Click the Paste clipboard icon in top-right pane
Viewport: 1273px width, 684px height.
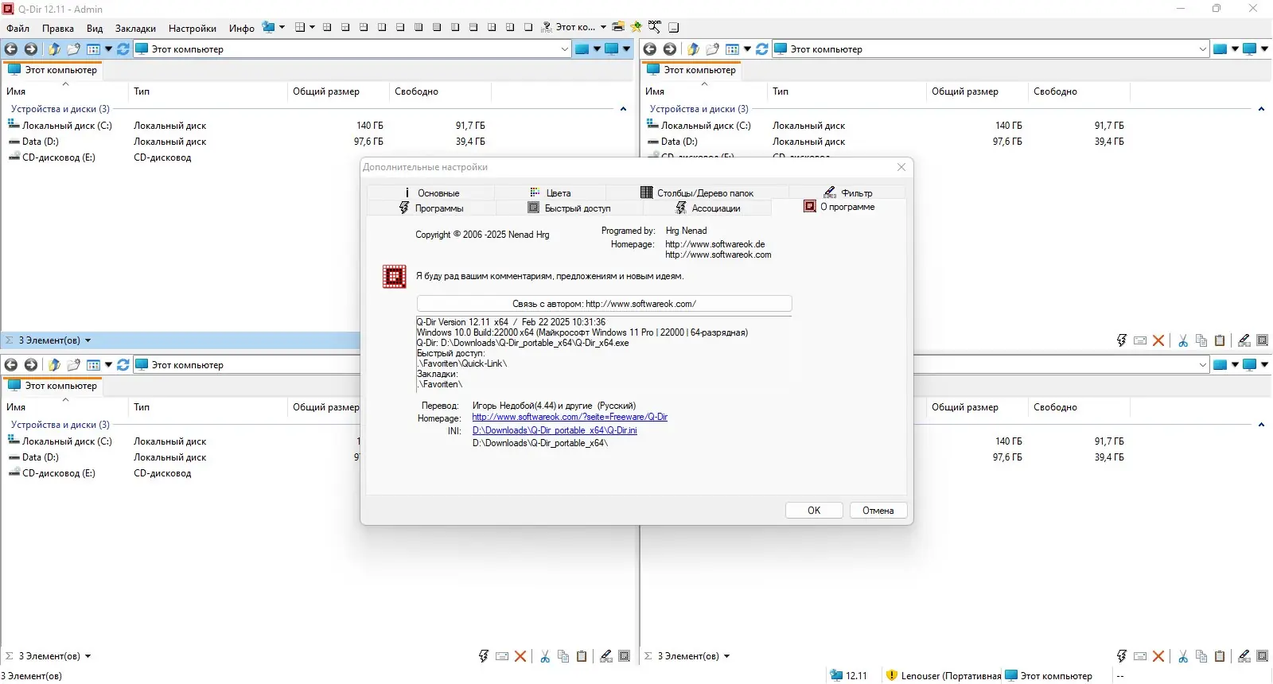coord(1220,340)
